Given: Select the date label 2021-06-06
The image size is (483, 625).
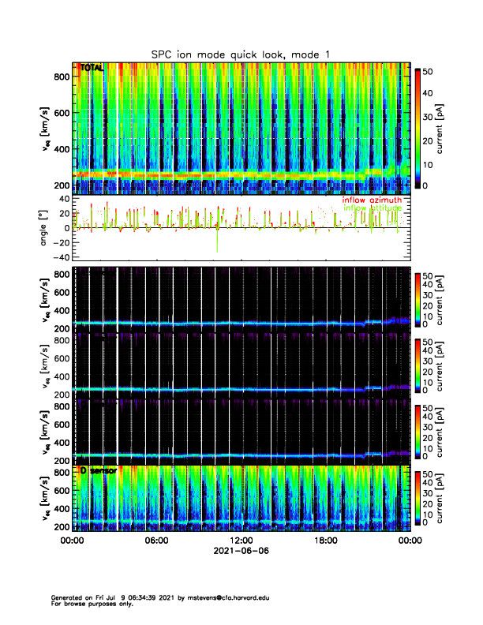Looking at the screenshot, I should (x=241, y=552).
